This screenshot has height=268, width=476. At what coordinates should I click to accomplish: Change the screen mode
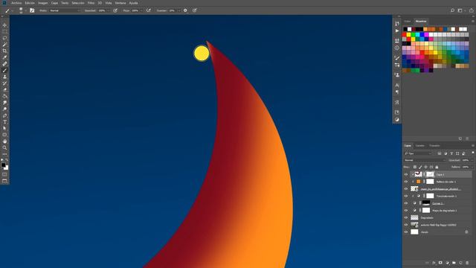point(4,181)
